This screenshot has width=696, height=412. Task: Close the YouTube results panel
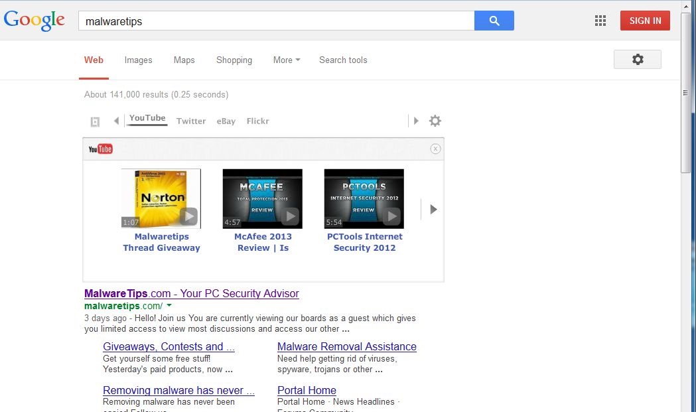click(x=435, y=149)
